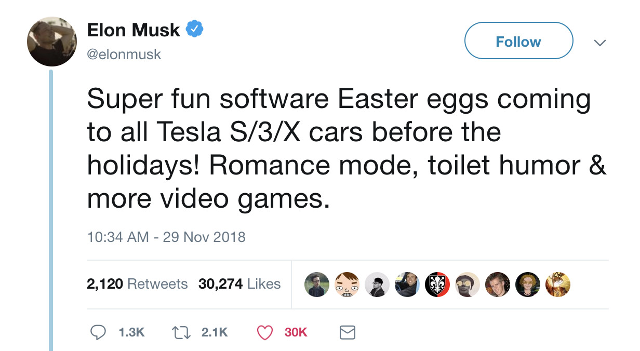Open the Elon Musk display name link
This screenshot has height=351, width=640.
[x=133, y=30]
